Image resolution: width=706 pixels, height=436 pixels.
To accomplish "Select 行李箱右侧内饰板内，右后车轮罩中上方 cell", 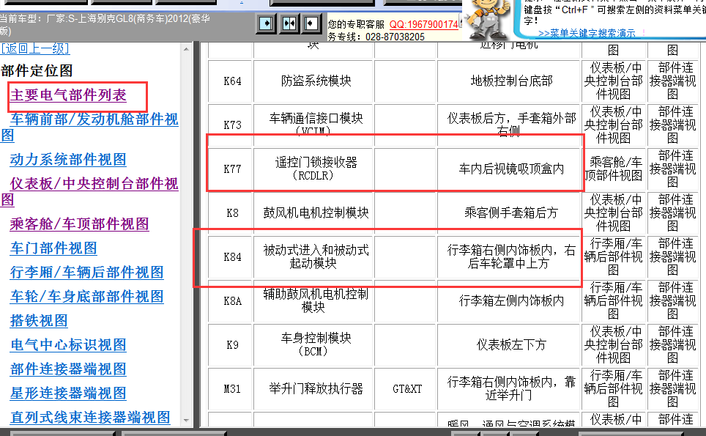I will click(509, 256).
